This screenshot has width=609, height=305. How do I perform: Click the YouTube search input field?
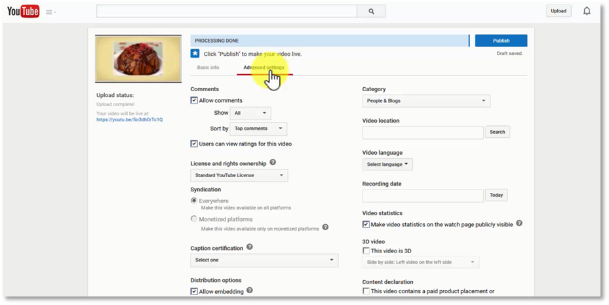tap(226, 11)
